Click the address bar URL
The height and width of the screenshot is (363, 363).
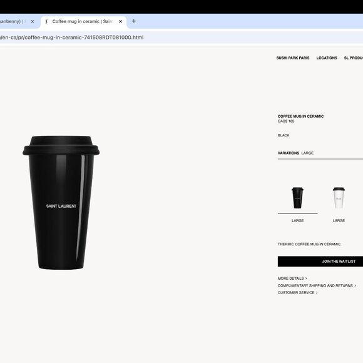(72, 38)
